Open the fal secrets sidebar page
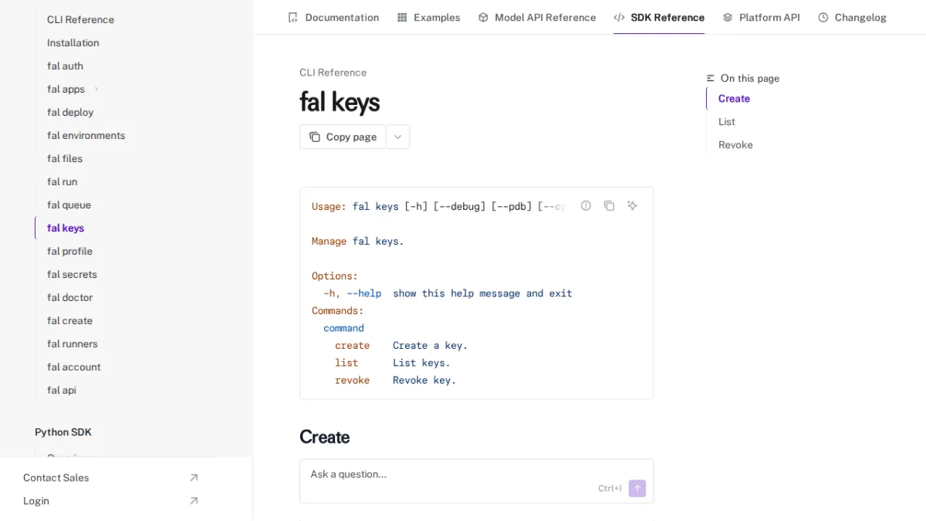Image resolution: width=926 pixels, height=521 pixels. tap(72, 274)
